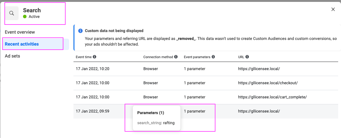Click "1 parameter" in the checkout row
The height and width of the screenshot is (138, 341).
194,83
